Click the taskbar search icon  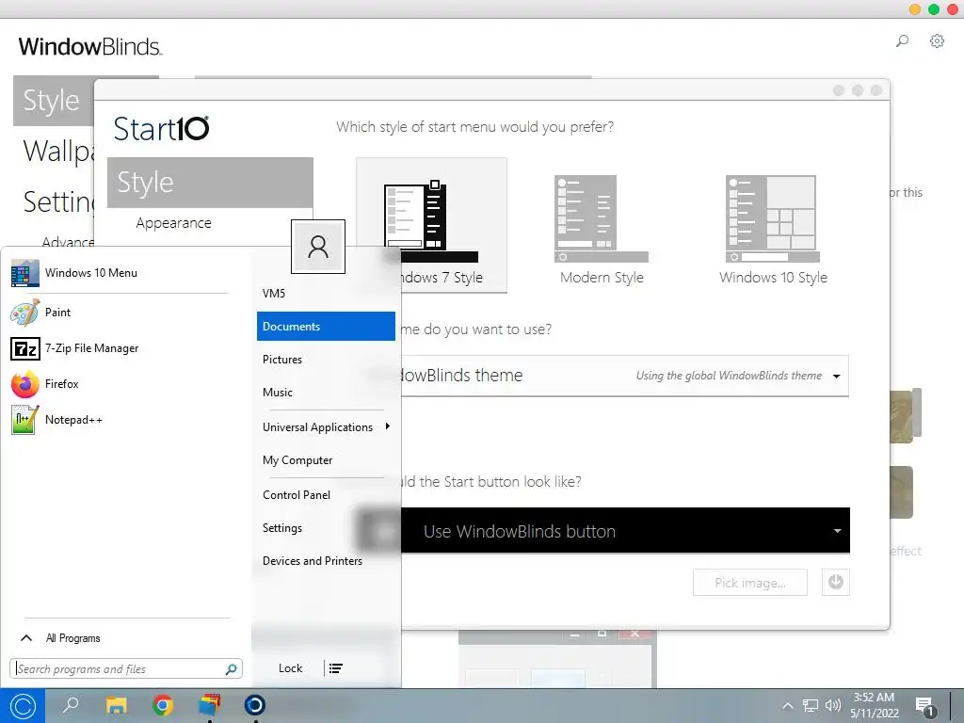click(70, 705)
